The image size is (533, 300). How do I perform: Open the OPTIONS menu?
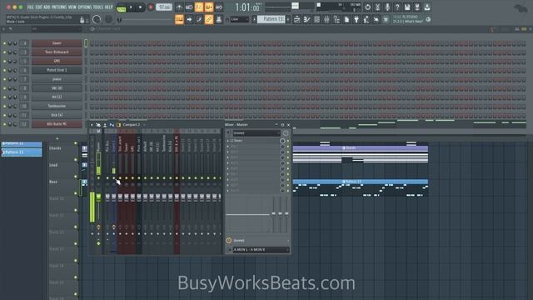pos(85,7)
